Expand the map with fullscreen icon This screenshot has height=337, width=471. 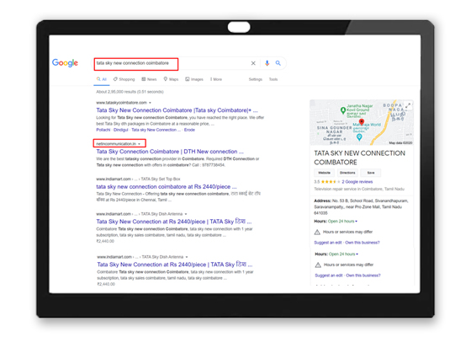pos(408,105)
